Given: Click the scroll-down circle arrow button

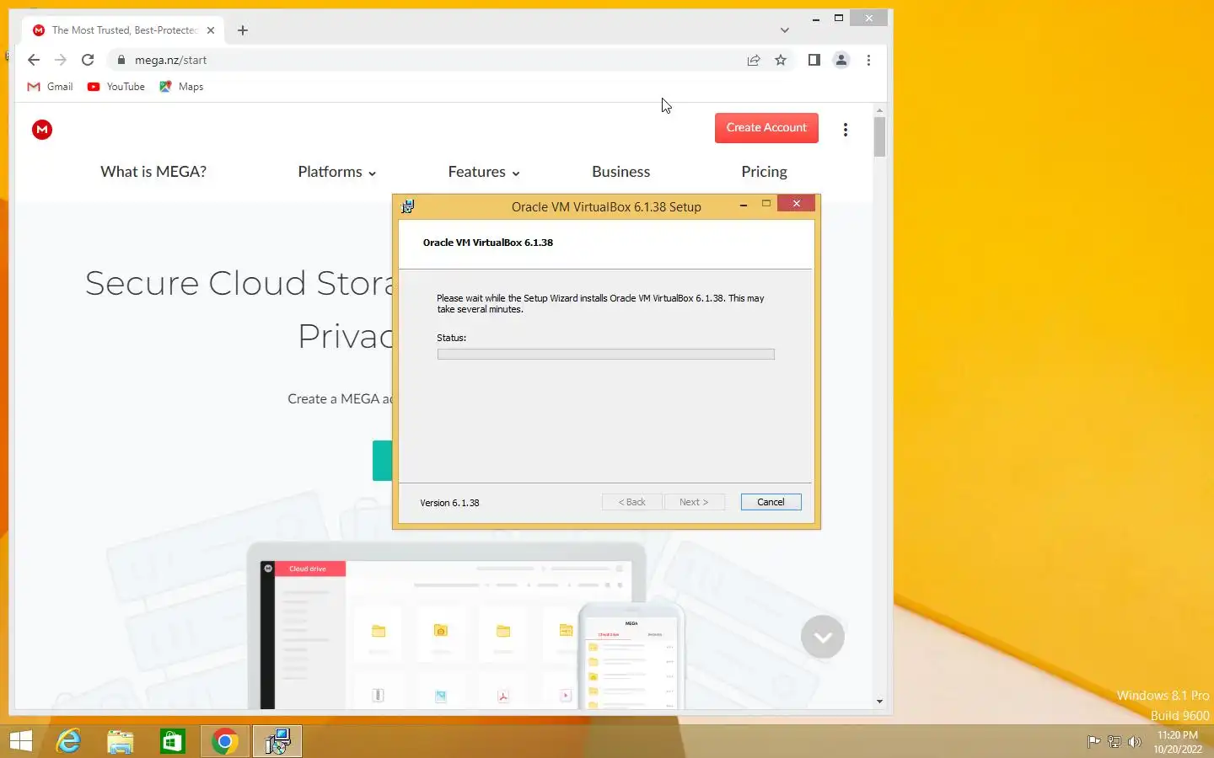Looking at the screenshot, I should click(823, 637).
